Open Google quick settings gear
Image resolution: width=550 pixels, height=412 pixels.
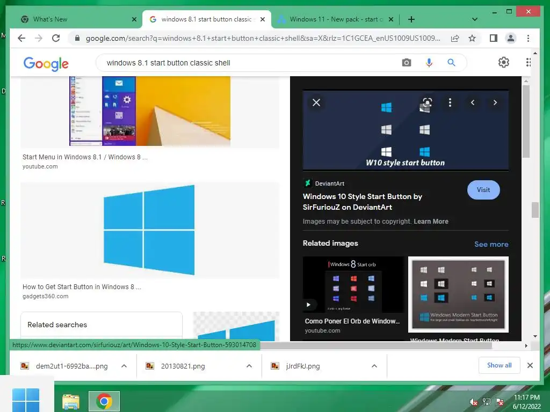[504, 62]
